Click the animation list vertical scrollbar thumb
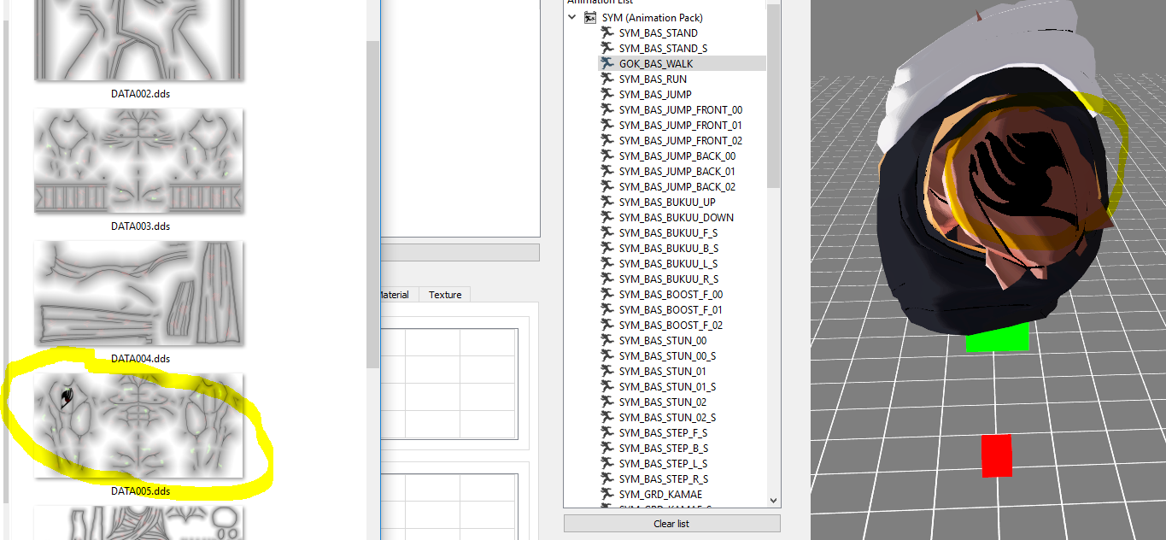Viewport: 1166px width, 540px height. tap(773, 97)
